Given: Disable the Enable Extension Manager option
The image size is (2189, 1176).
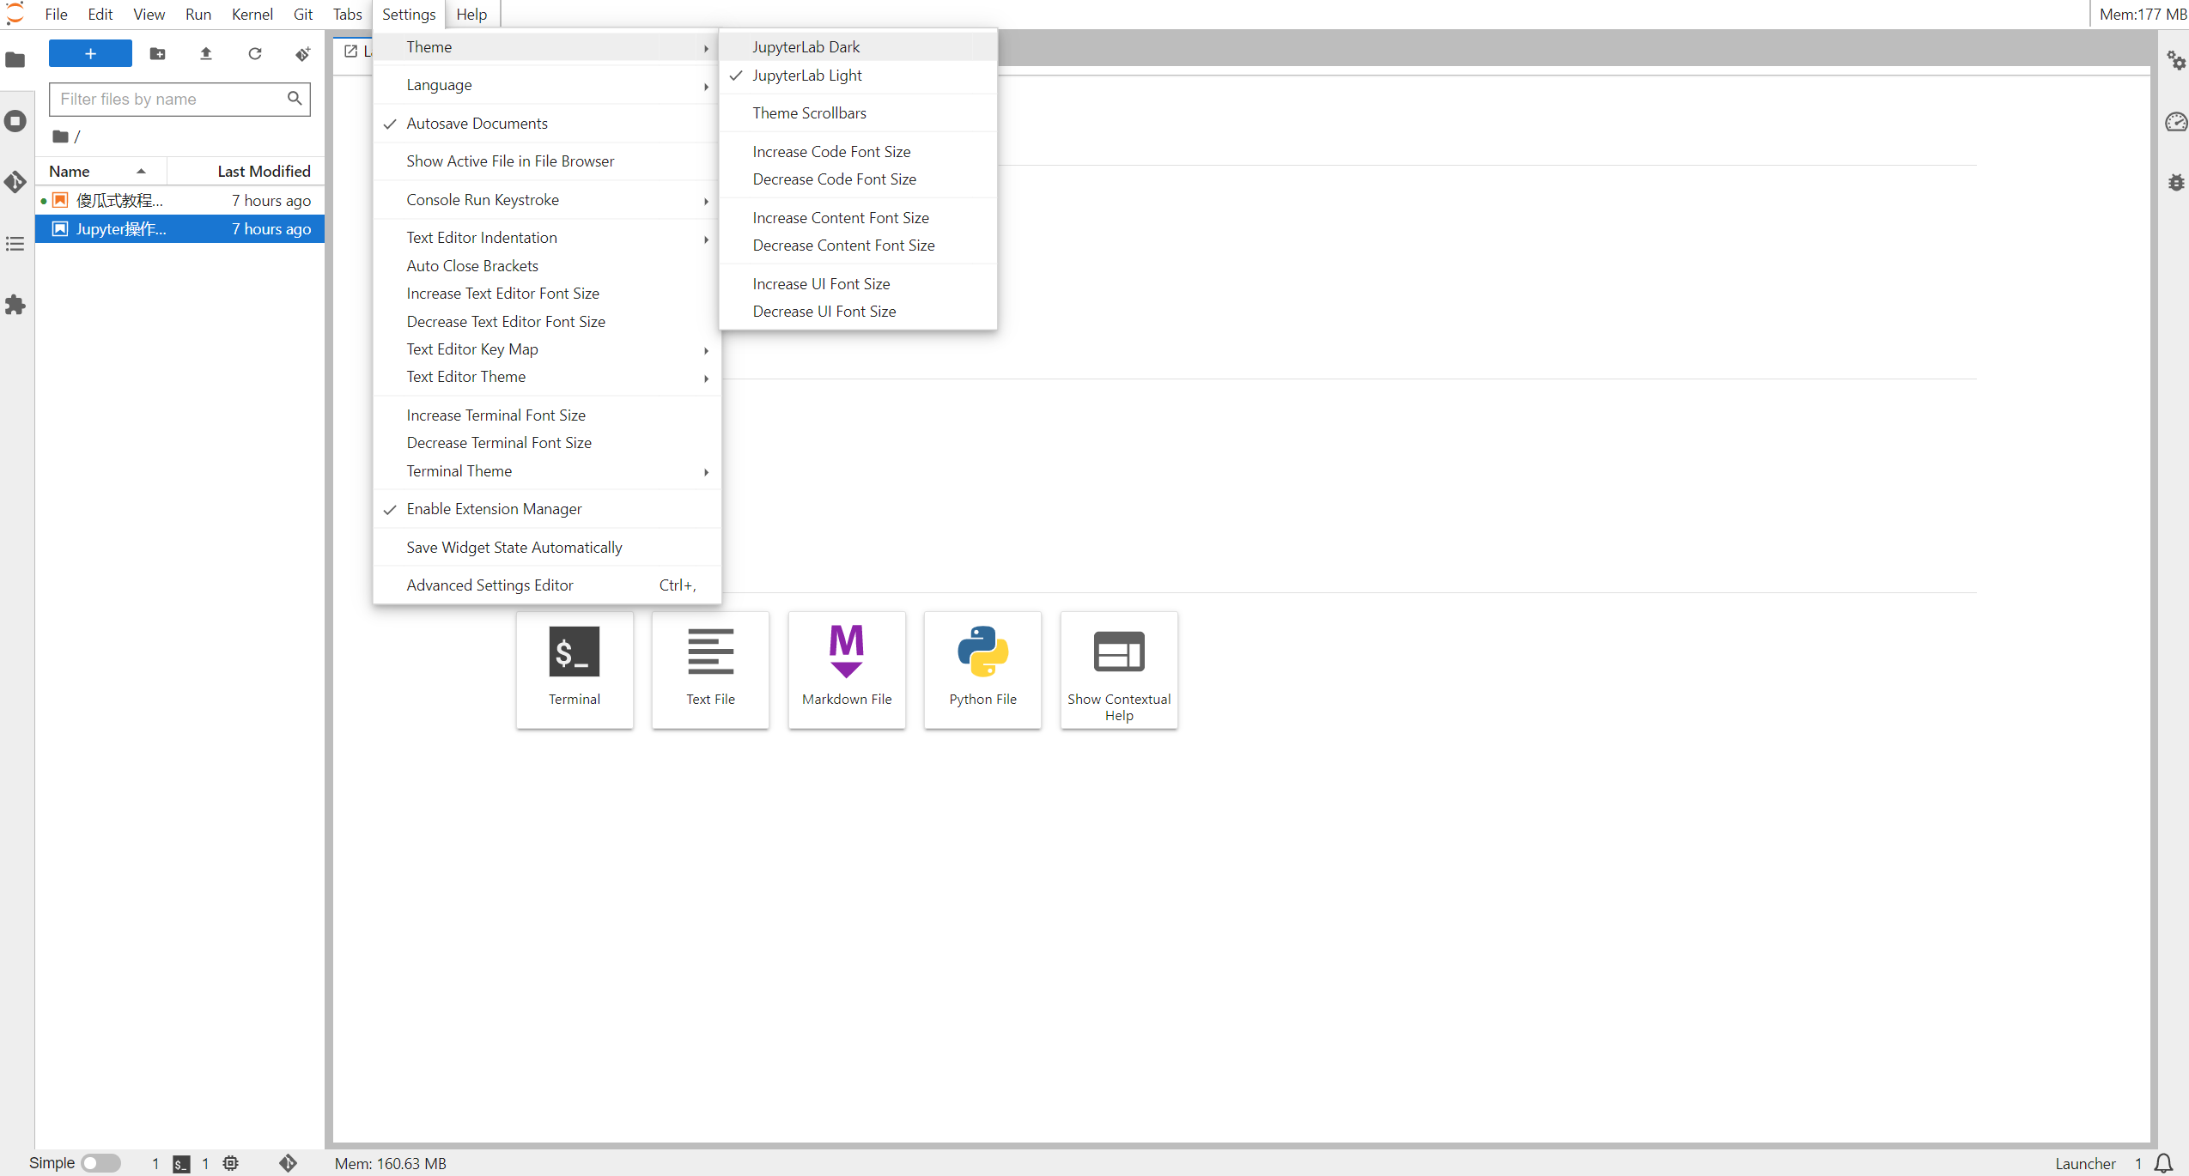Looking at the screenshot, I should point(494,508).
